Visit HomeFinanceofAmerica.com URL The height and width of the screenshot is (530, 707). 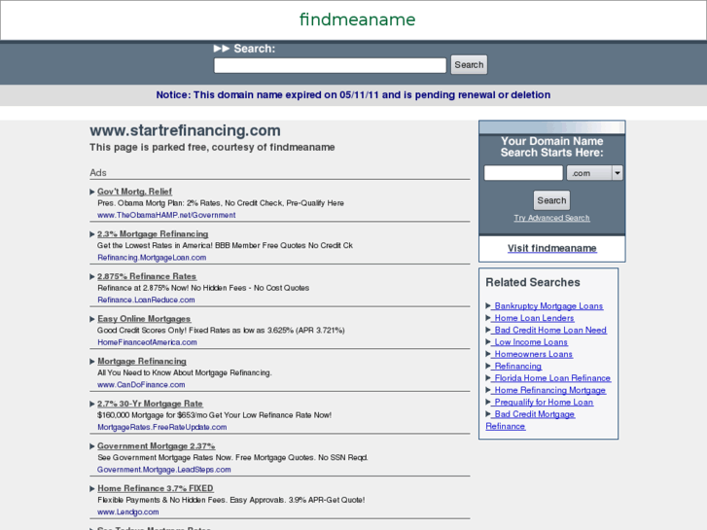(x=147, y=342)
